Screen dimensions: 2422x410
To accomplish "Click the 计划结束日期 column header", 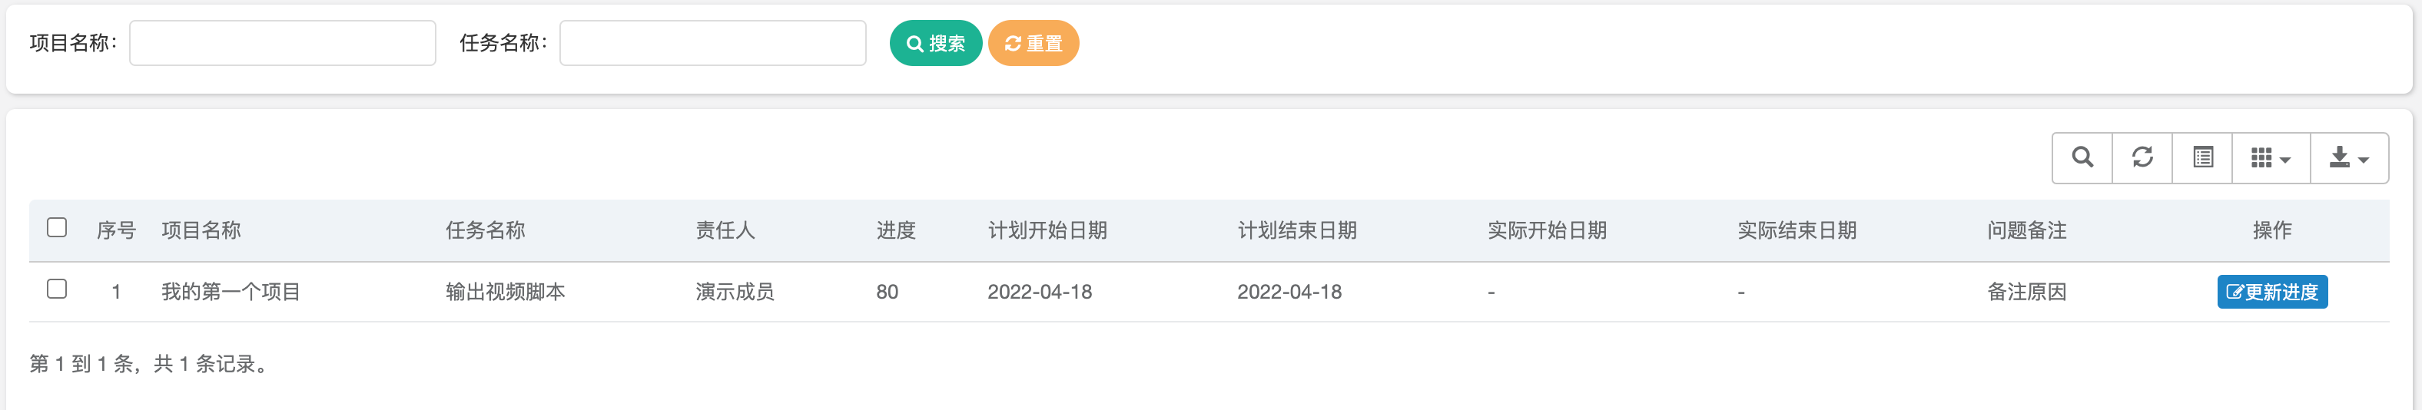I will tap(1298, 230).
